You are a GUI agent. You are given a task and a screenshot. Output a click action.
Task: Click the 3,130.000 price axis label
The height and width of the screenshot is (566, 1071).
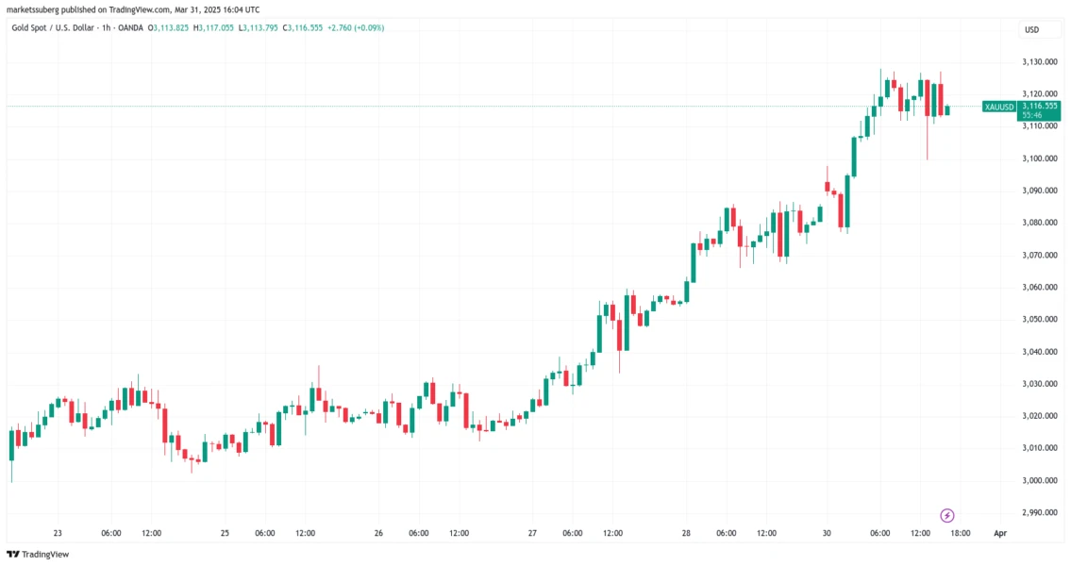1038,62
